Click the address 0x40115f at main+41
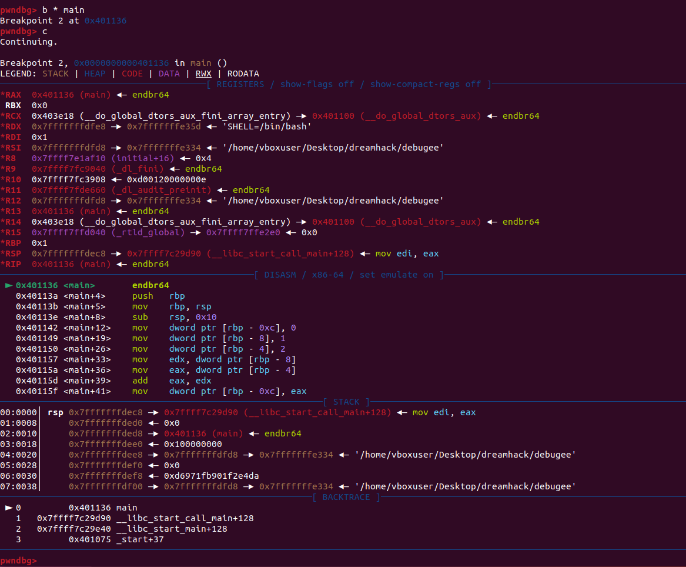686x567 pixels. pyautogui.click(x=37, y=391)
